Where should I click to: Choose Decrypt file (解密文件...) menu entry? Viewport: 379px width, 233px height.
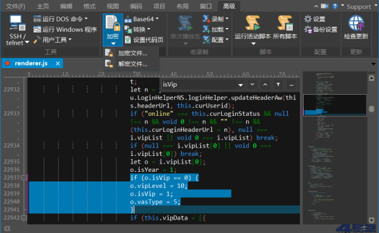pyautogui.click(x=131, y=64)
